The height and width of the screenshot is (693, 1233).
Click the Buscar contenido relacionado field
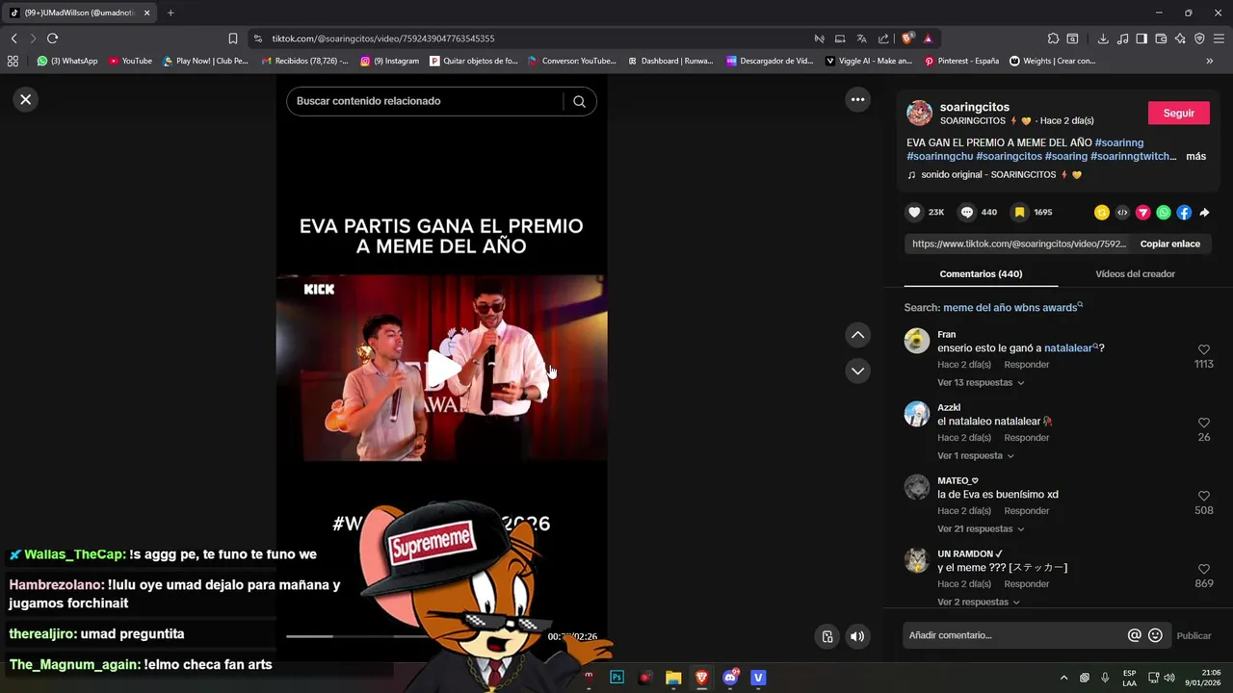424,101
